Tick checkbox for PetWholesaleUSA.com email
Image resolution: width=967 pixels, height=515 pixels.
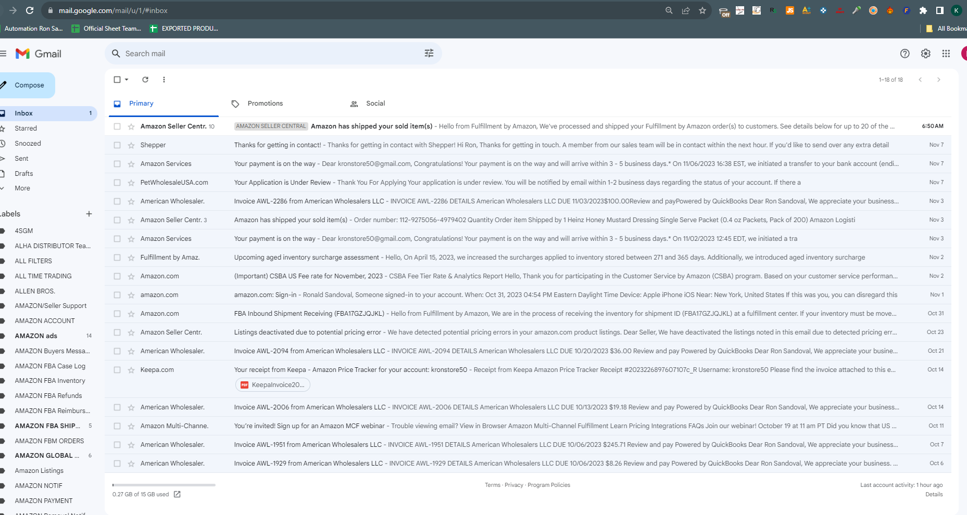pyautogui.click(x=117, y=183)
